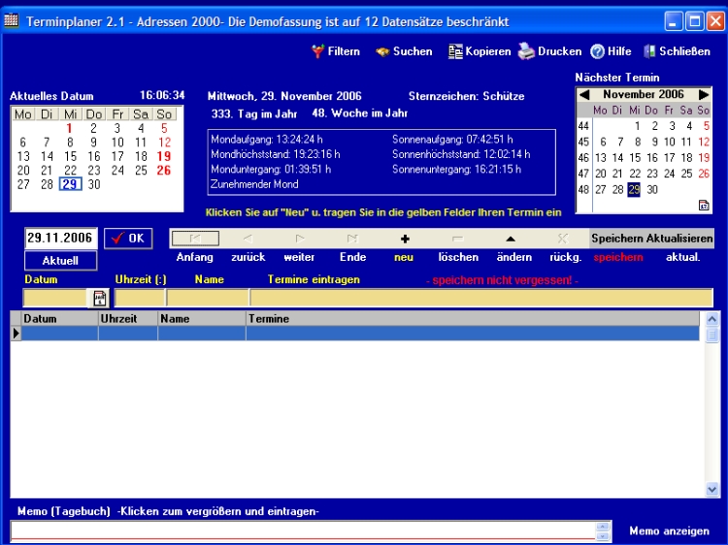
Task: Open Hilfe question mark icon
Action: [x=598, y=51]
